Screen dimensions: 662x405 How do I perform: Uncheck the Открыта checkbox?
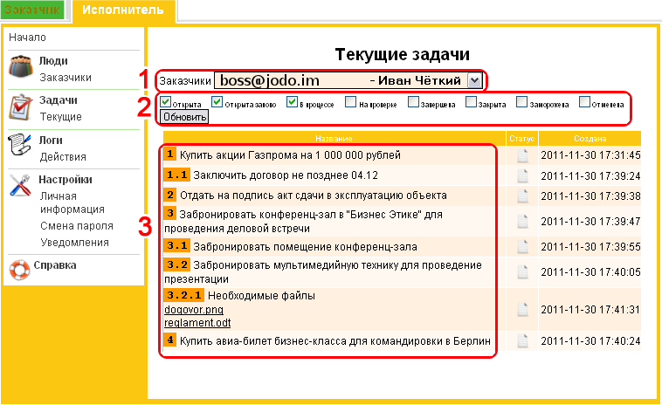pyautogui.click(x=166, y=101)
